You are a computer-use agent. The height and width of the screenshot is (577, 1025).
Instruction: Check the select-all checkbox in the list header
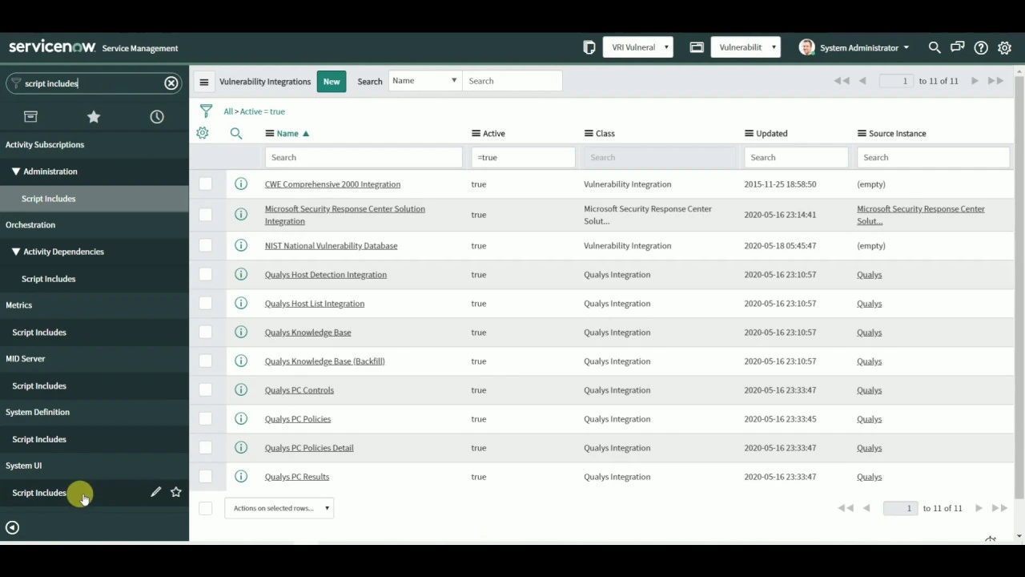click(x=205, y=508)
